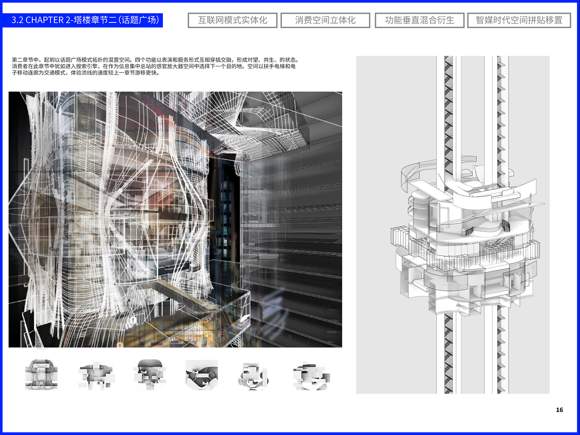Viewport: 580px width, 435px height.
Task: Click the text line beginning 子移动连廊为交通模式
Action: [x=86, y=73]
